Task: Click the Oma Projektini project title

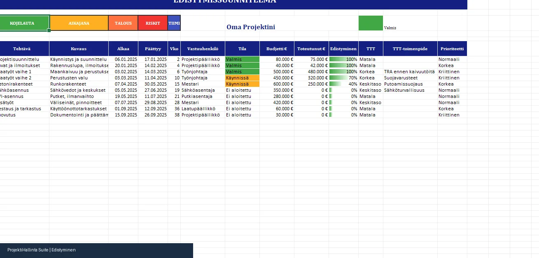Action: click(251, 27)
